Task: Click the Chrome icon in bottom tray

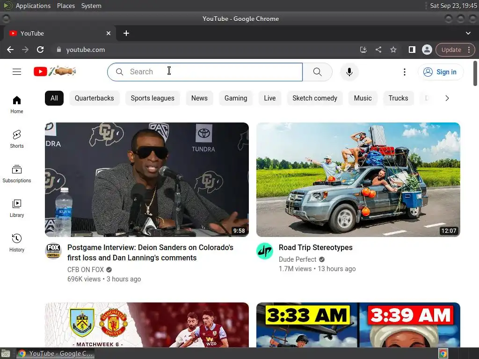Action: click(x=443, y=353)
